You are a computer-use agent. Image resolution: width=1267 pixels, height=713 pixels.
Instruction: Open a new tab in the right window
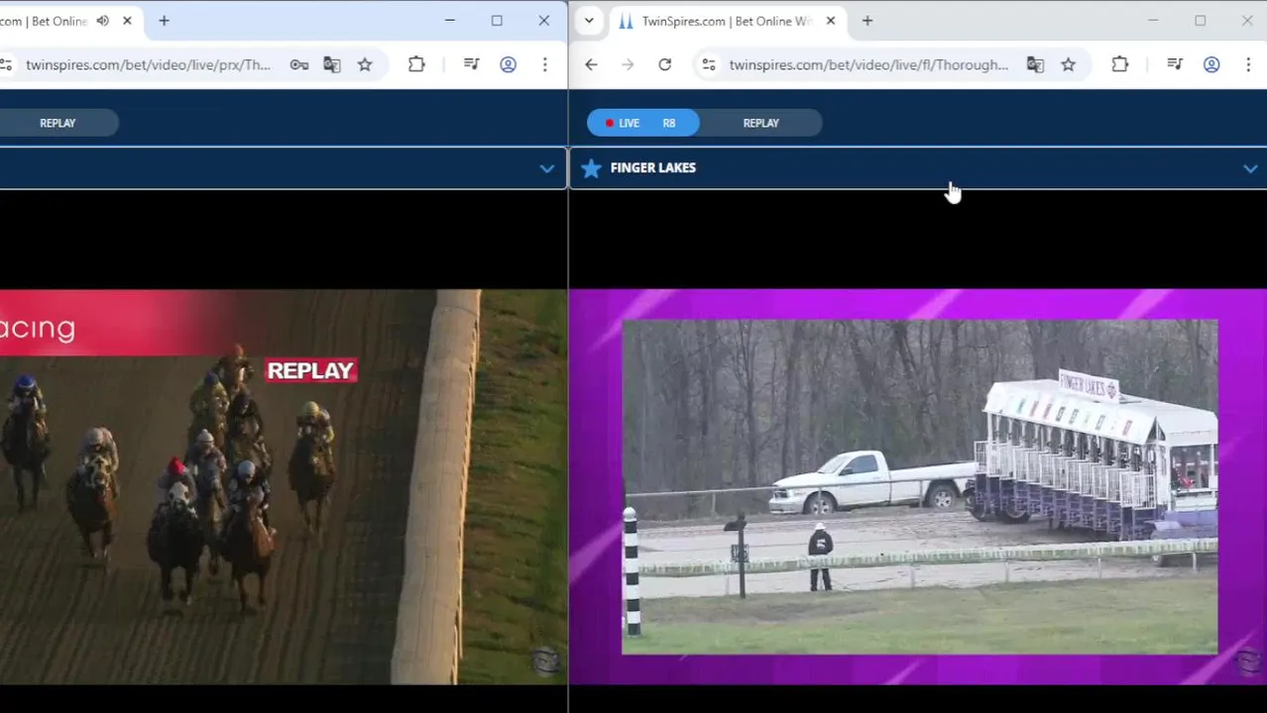pos(867,21)
